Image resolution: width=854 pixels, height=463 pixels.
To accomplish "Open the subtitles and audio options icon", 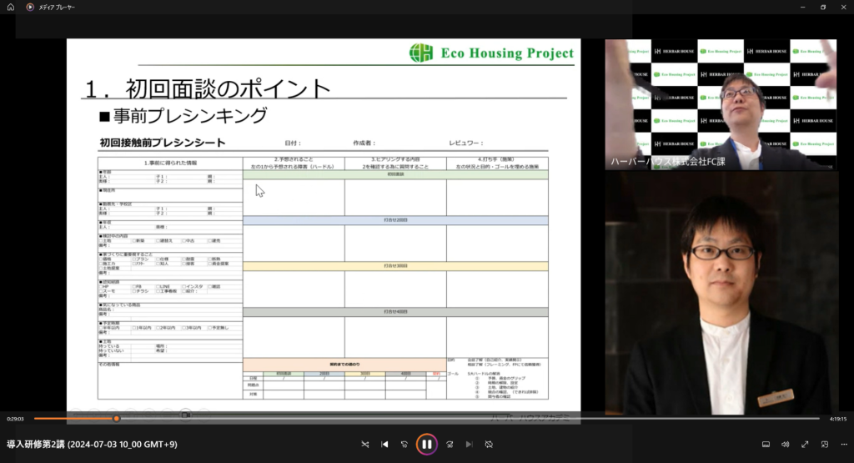I will tap(766, 445).
